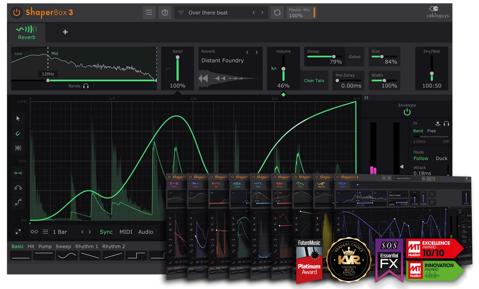
Task: Set envelope mode to Duck
Action: click(x=441, y=158)
